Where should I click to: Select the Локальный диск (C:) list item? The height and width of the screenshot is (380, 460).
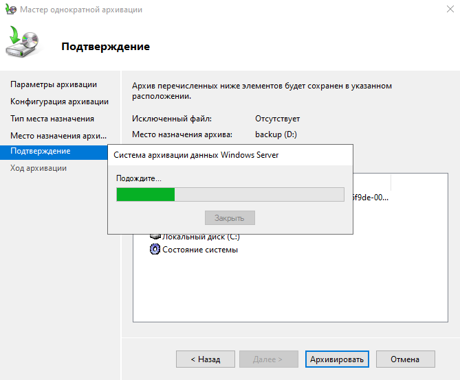[x=195, y=236]
